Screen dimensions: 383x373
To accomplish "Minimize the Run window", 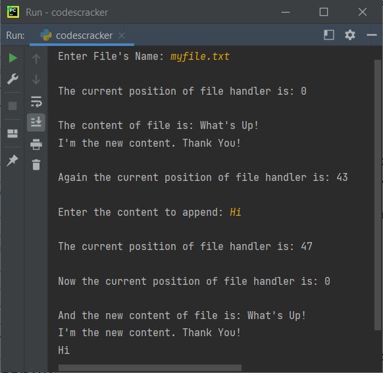I will point(286,12).
